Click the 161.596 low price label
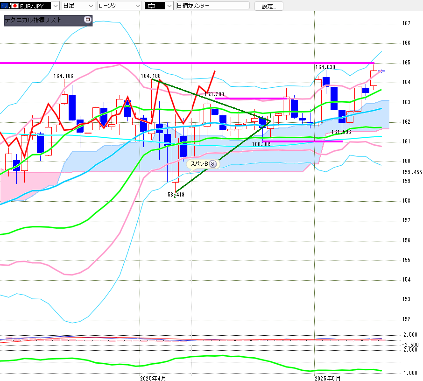 pos(341,132)
